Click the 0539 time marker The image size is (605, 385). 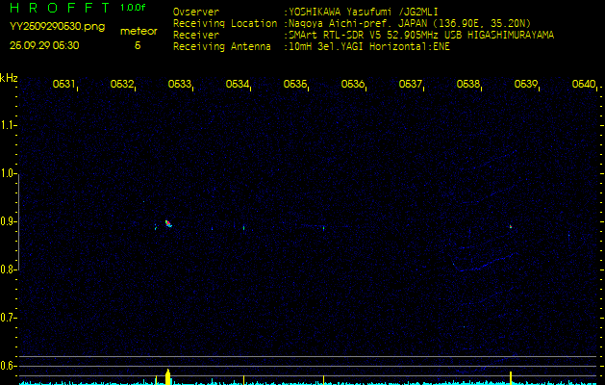526,84
